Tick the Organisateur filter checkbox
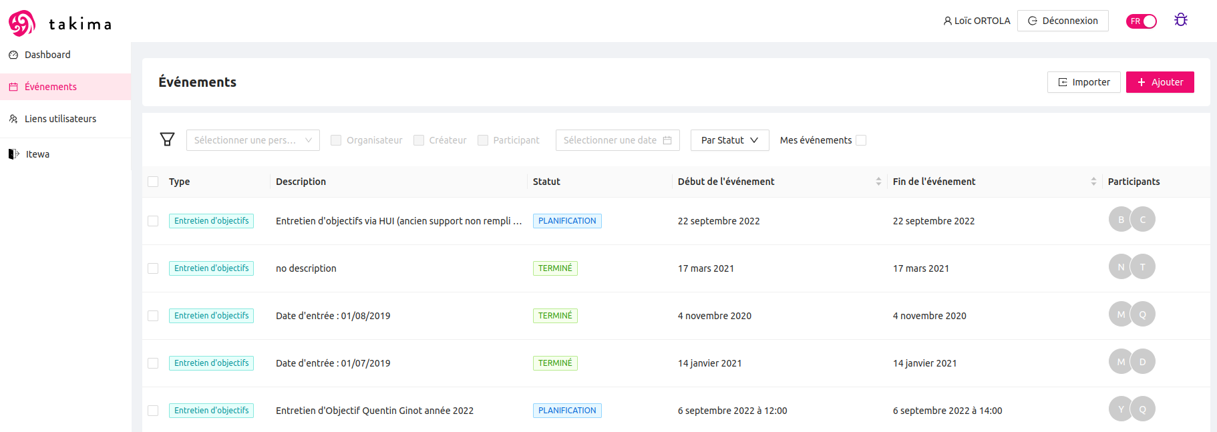The height and width of the screenshot is (432, 1217). (336, 140)
